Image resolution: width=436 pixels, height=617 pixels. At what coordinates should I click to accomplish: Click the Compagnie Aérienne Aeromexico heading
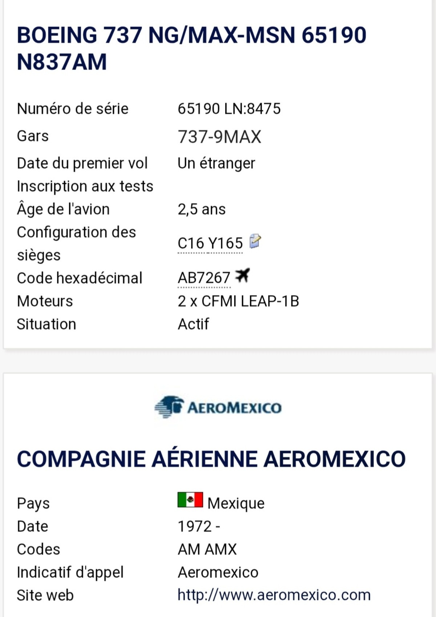coord(211,459)
